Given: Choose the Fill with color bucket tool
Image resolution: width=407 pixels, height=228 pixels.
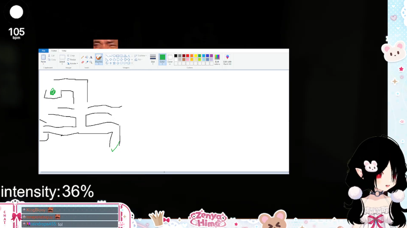Looking at the screenshot, I should click(87, 57).
